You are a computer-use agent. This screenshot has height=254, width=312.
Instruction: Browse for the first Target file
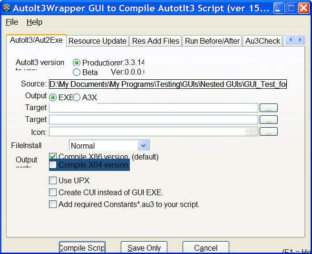click(x=269, y=108)
